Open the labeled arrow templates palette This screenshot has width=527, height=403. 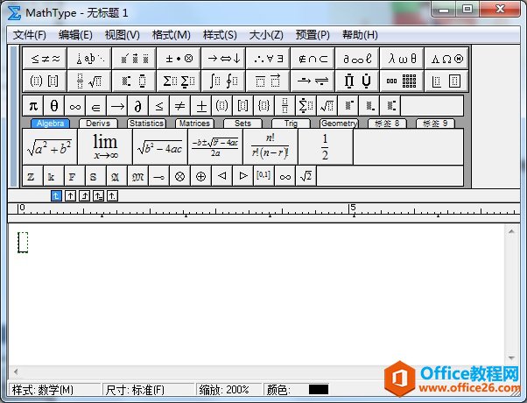pos(313,81)
